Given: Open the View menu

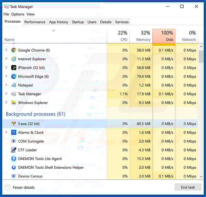Looking at the screenshot, I should [x=31, y=14].
